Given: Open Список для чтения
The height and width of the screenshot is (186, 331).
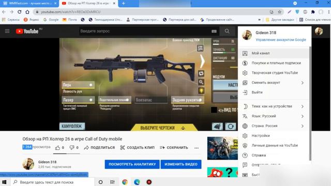Looking at the screenshot, I should [315, 20].
